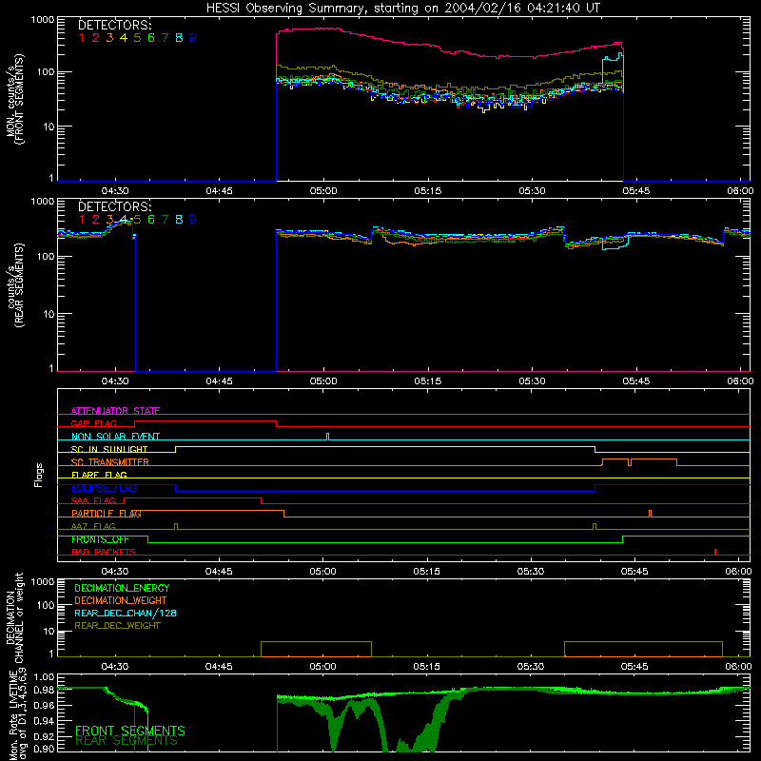Click detector 1 legend number in front plot

tap(82, 38)
